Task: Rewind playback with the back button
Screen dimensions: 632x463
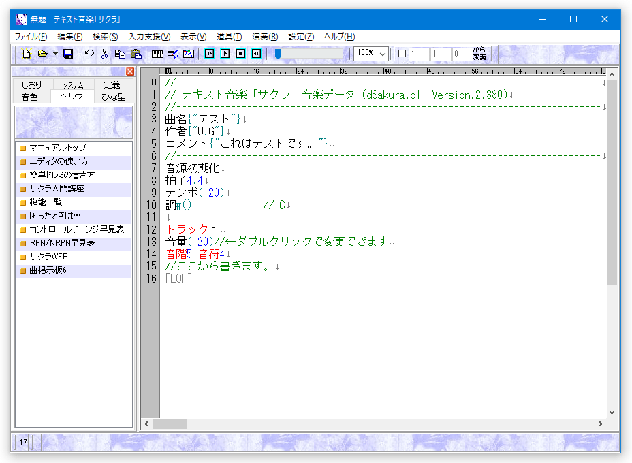Action: point(256,54)
